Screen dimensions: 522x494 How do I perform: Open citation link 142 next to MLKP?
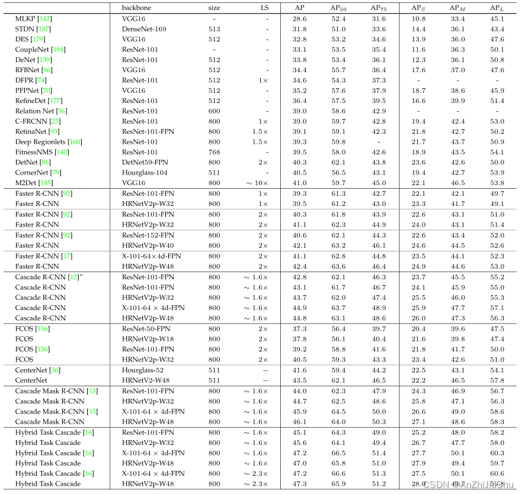45,19
